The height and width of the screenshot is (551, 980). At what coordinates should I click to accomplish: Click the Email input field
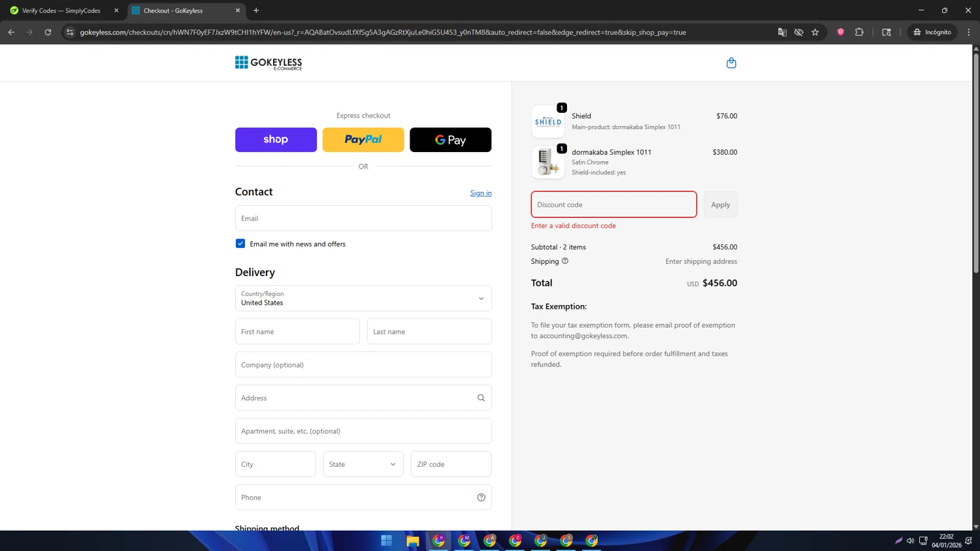(363, 218)
